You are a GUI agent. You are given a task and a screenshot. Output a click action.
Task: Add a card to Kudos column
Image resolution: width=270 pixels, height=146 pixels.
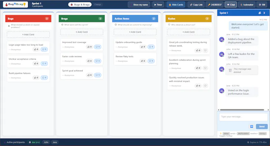(x=188, y=32)
